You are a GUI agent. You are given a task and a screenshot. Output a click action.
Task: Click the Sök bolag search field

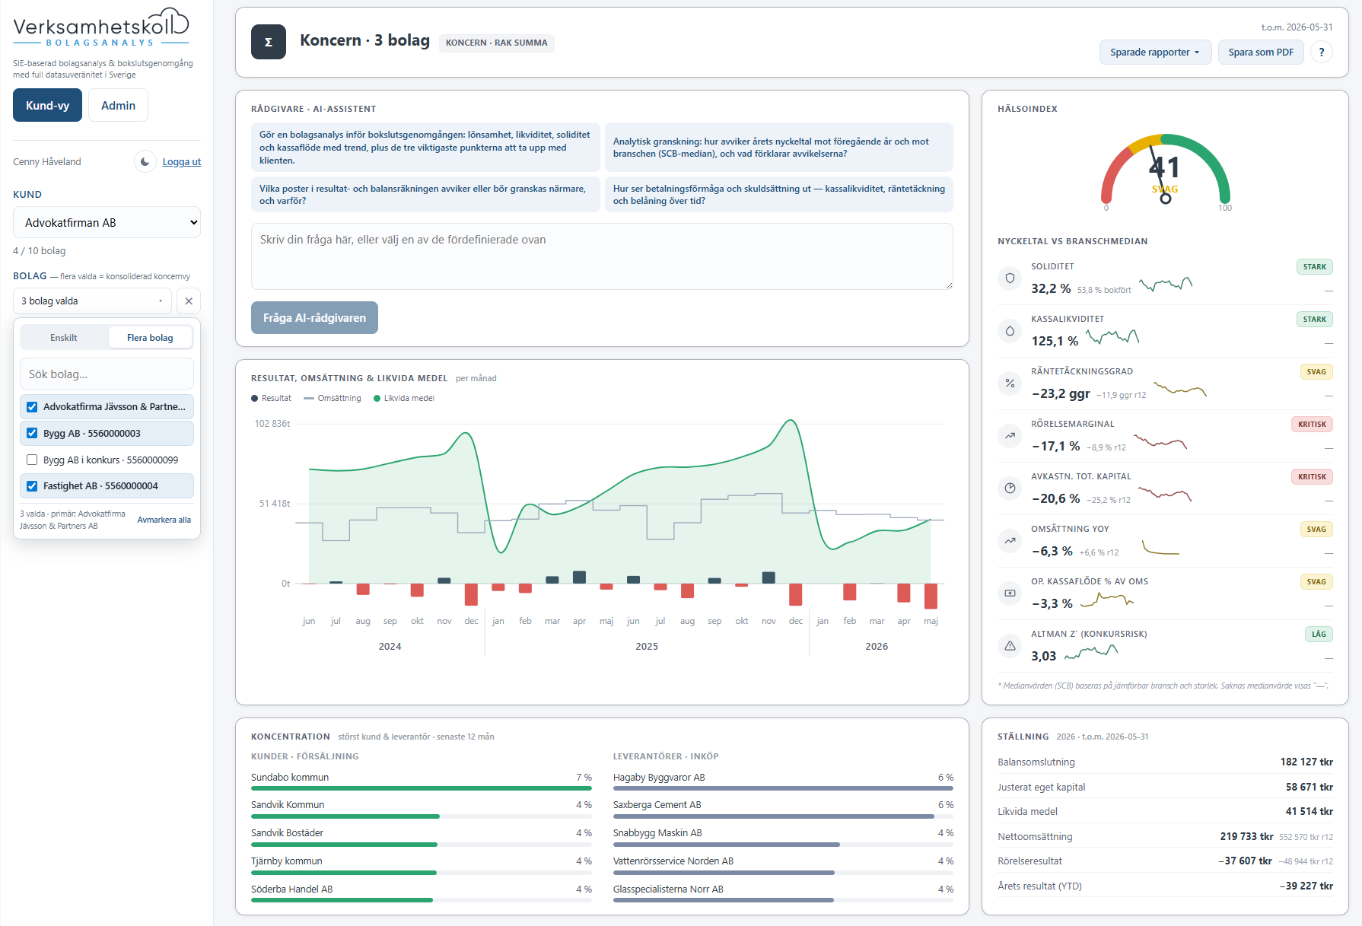click(107, 374)
